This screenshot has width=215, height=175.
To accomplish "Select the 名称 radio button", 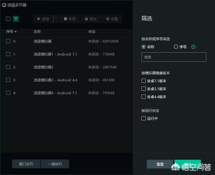I will [x=144, y=47].
